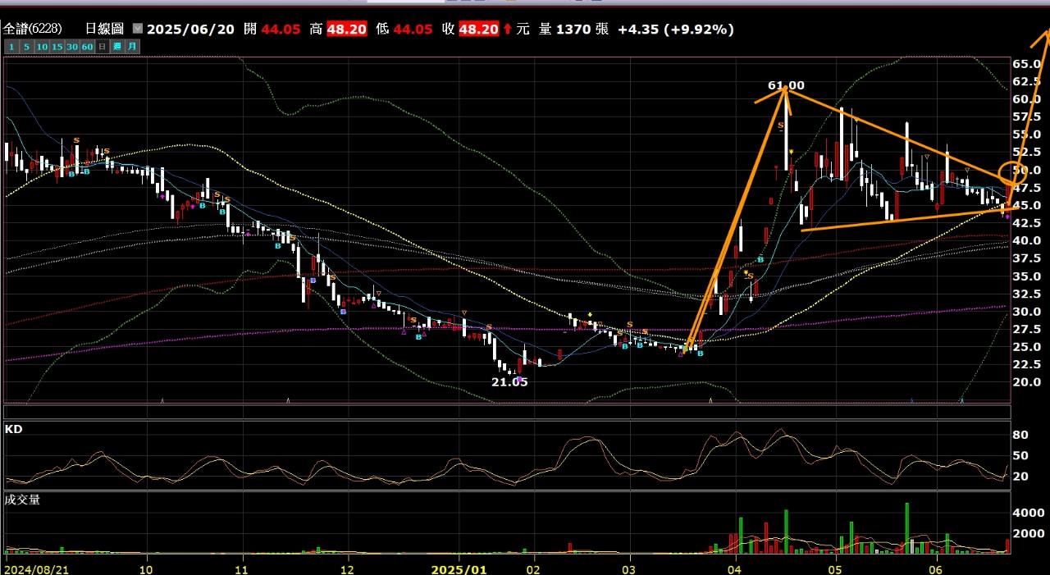Click the 成交量 volume panel label
The height and width of the screenshot is (575, 1050).
point(22,500)
